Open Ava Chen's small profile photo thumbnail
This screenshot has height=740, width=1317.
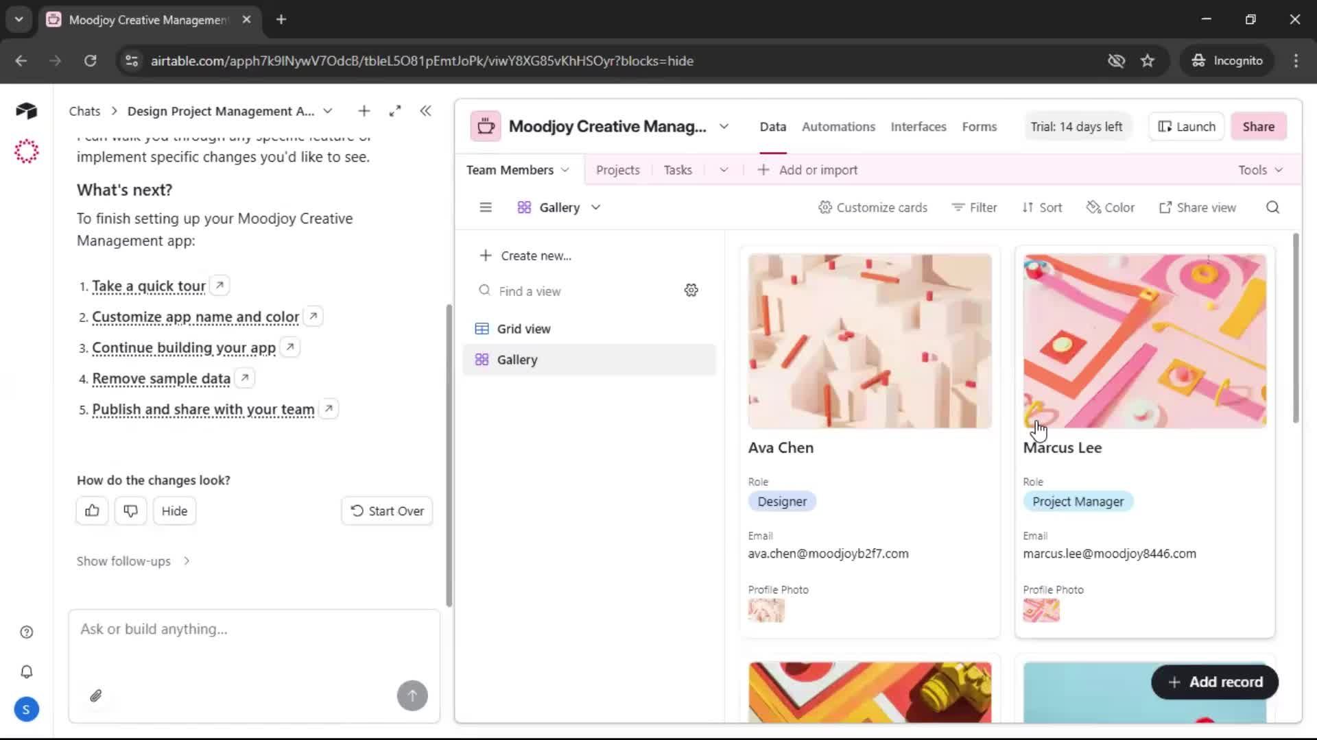pyautogui.click(x=766, y=610)
